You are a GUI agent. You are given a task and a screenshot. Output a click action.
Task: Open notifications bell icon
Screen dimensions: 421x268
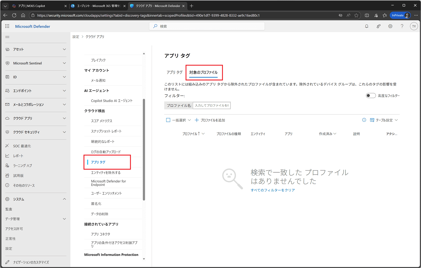pos(367,26)
